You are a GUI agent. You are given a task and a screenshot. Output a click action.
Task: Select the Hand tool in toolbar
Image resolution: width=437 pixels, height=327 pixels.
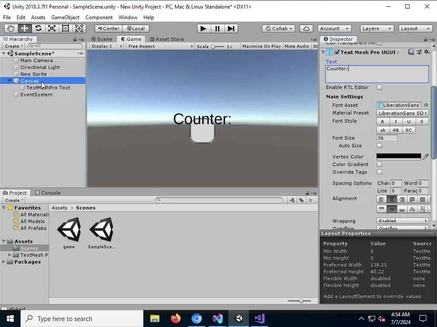(x=11, y=29)
